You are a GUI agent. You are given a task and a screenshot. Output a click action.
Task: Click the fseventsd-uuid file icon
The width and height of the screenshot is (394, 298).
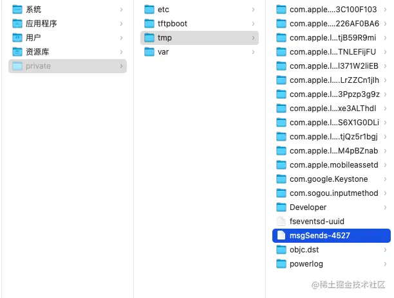281,222
